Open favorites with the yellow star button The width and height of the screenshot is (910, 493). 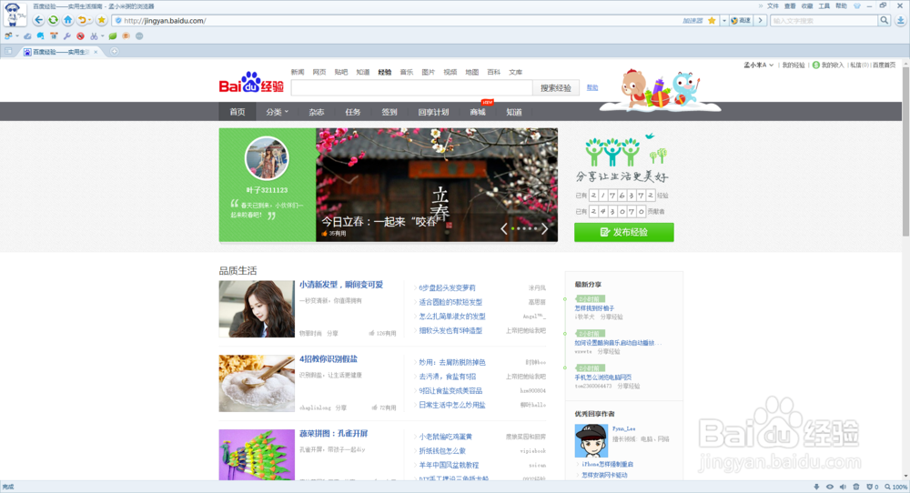102,20
